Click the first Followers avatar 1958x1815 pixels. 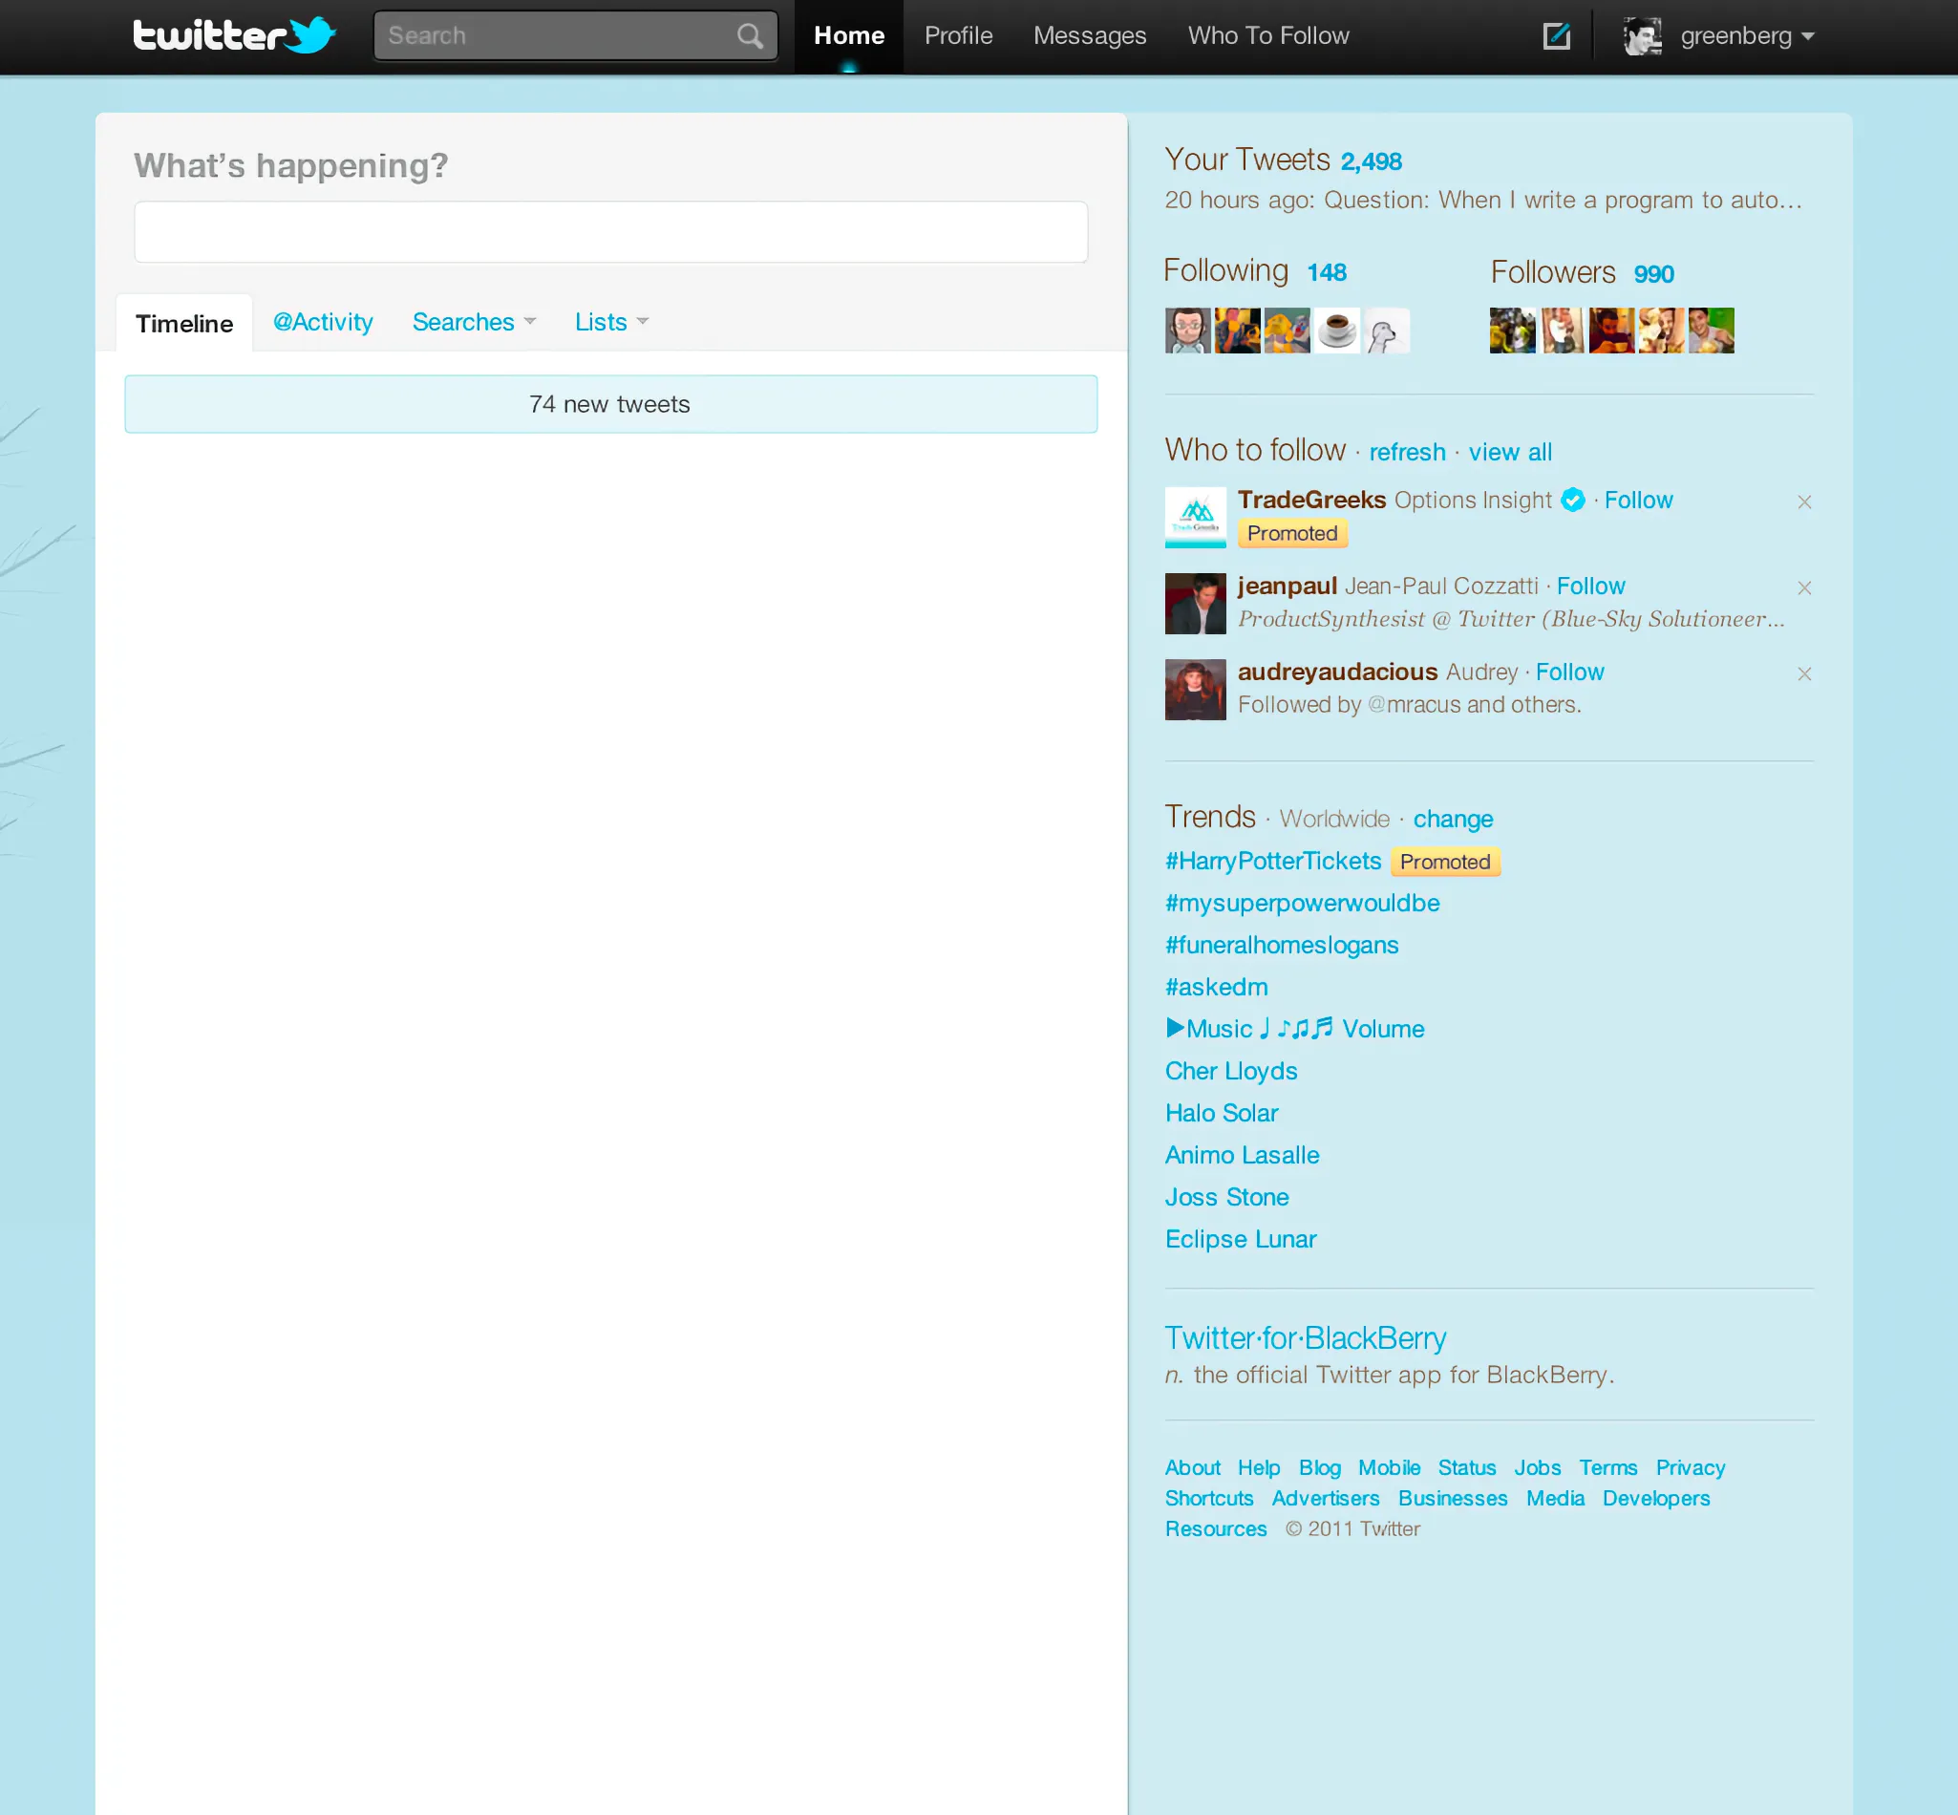click(x=1512, y=330)
